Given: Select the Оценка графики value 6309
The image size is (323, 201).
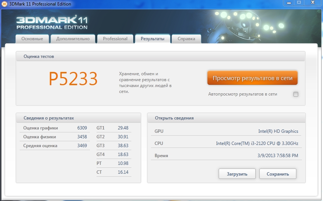Looking at the screenshot, I should tap(82, 128).
